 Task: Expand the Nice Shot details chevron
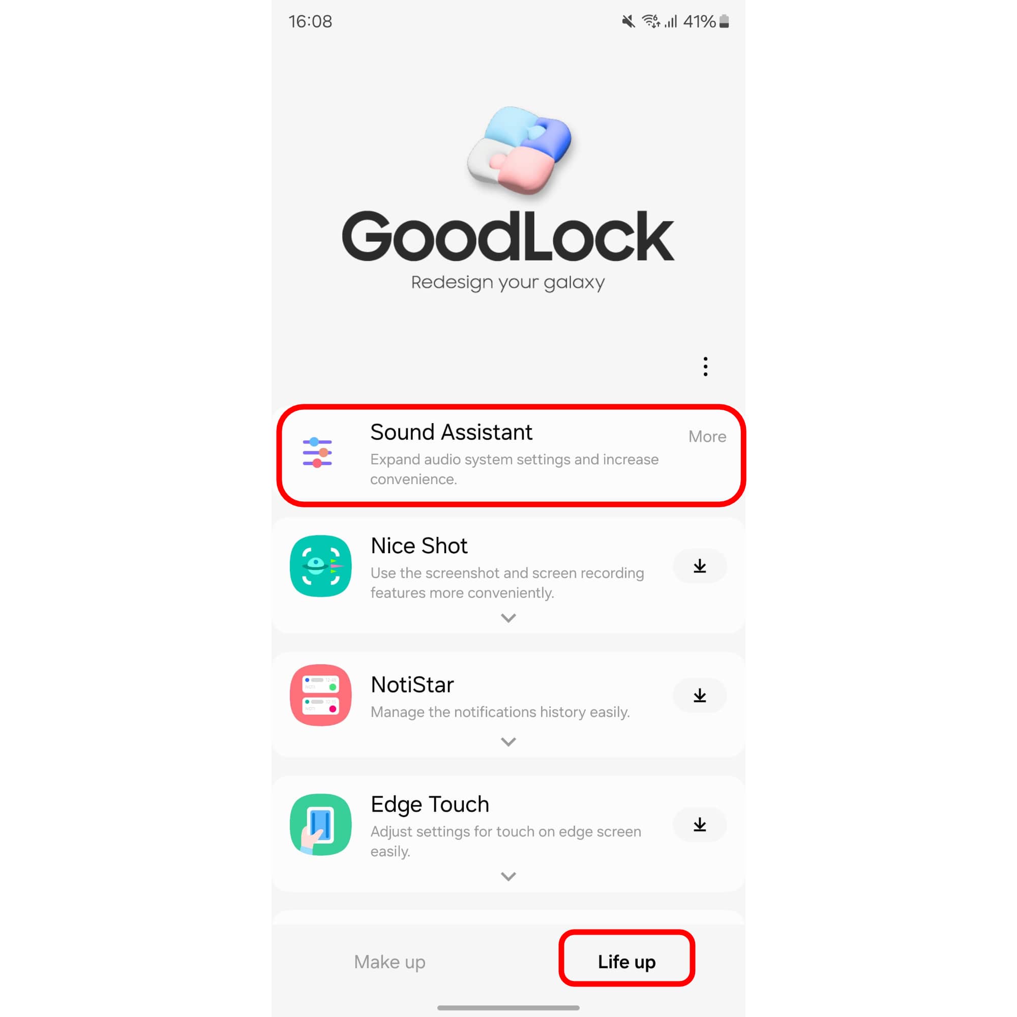(x=508, y=618)
